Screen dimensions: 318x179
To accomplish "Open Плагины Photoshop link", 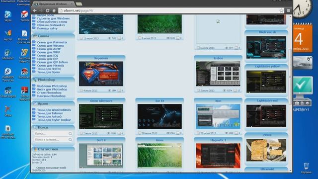I will [51, 96].
